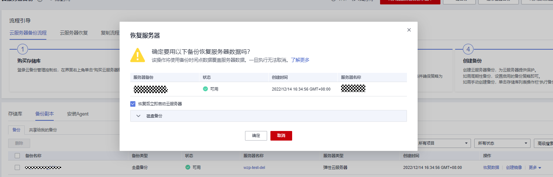This screenshot has width=553, height=177.
Task: Open the 备份副本 tab
Action: coord(45,114)
